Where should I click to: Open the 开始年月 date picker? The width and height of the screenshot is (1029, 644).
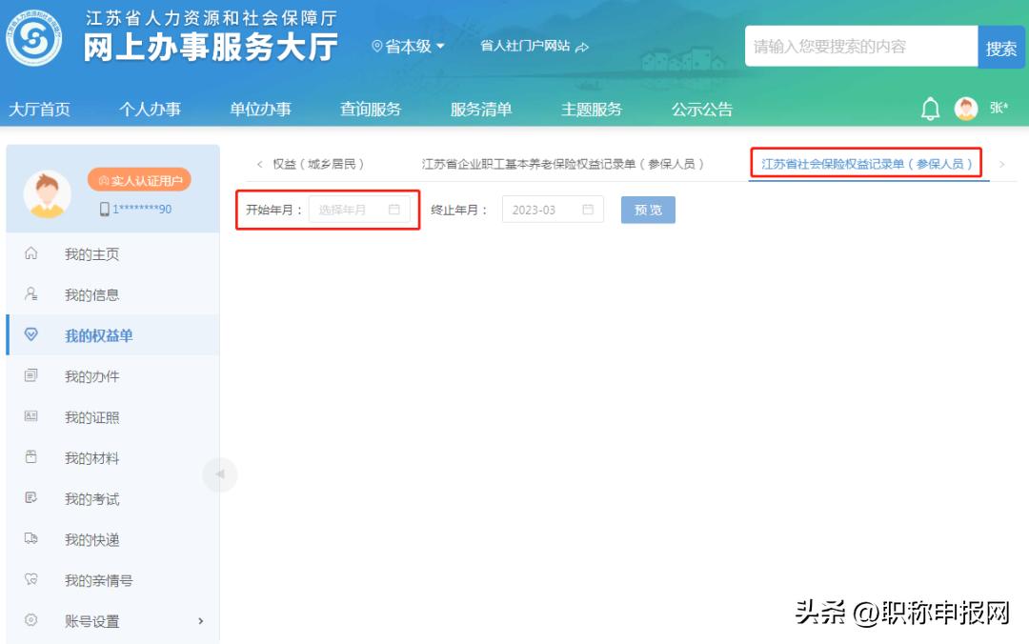358,210
